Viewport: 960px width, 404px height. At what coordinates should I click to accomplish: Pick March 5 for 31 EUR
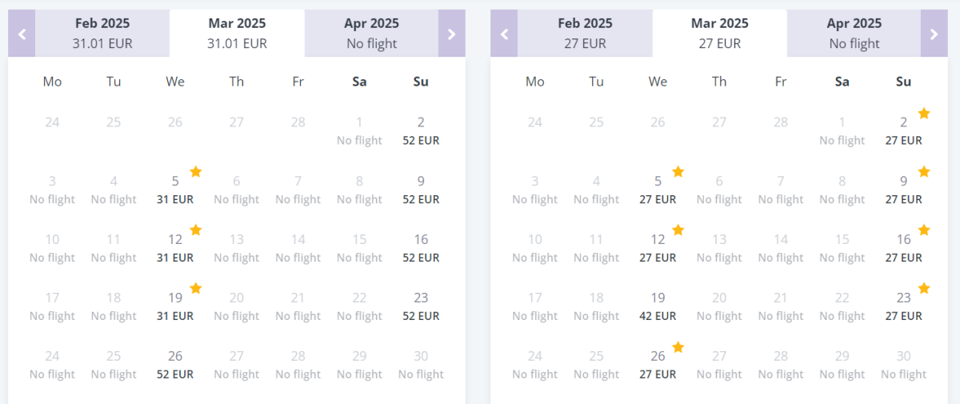pyautogui.click(x=175, y=190)
